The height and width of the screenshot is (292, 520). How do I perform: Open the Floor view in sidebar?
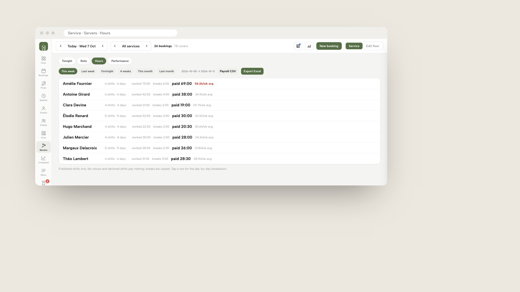tap(43, 60)
